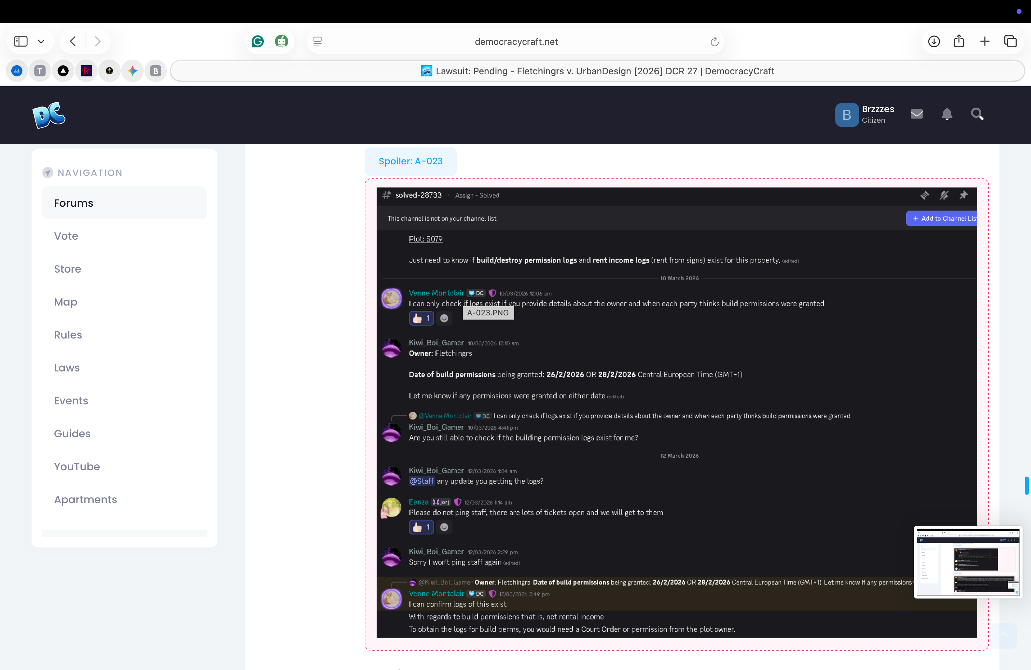The width and height of the screenshot is (1031, 670).
Task: Open the Safari sidebar toggle icon
Action: (20, 42)
